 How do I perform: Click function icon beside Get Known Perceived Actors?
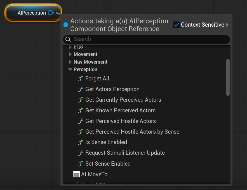[81, 110]
